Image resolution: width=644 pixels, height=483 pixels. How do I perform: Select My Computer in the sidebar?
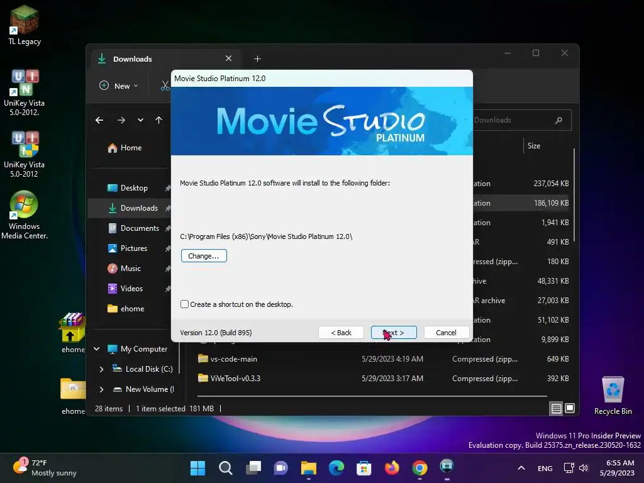tap(137, 349)
